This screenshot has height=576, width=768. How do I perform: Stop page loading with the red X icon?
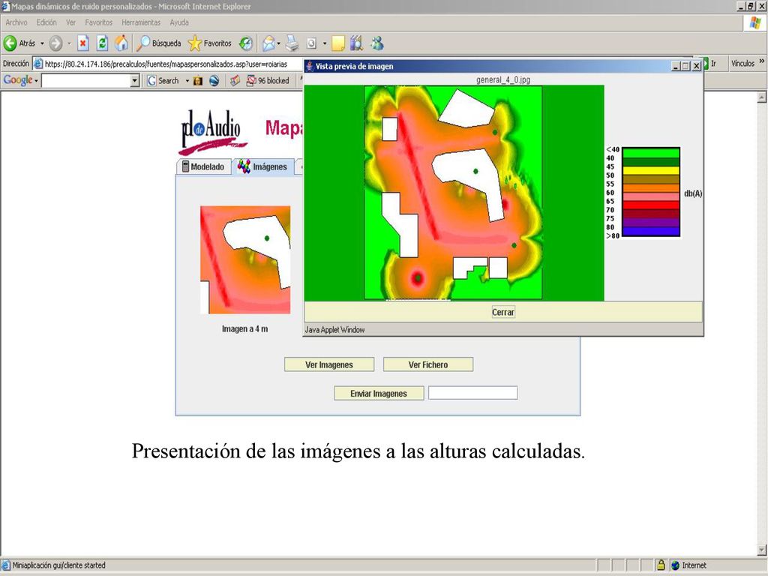[x=83, y=43]
